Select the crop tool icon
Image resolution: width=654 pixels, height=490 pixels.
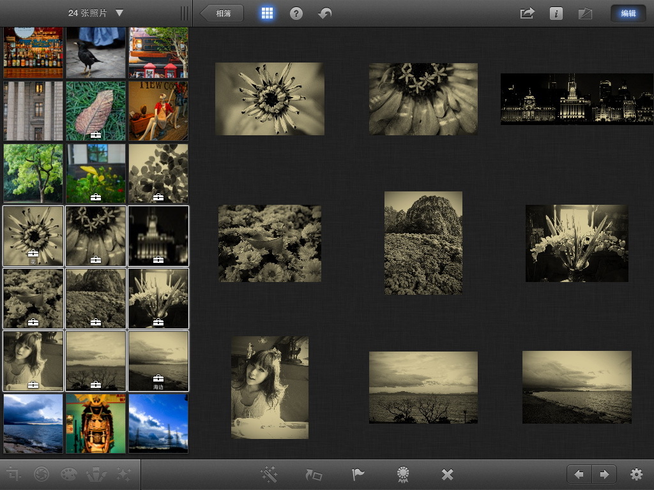pos(13,474)
